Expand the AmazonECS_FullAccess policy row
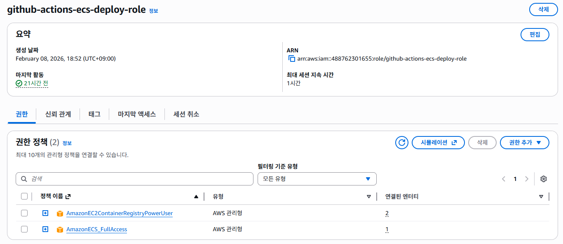 (x=45, y=229)
